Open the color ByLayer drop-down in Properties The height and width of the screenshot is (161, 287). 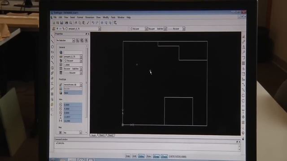tap(81, 61)
